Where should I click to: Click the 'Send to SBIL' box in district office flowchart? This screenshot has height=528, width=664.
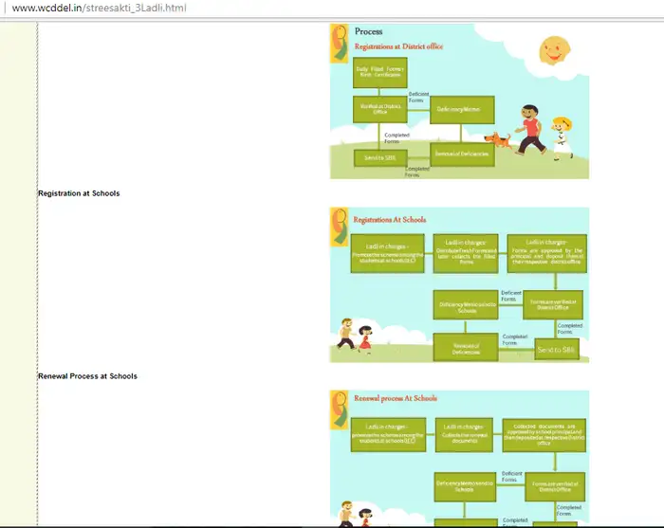click(379, 156)
